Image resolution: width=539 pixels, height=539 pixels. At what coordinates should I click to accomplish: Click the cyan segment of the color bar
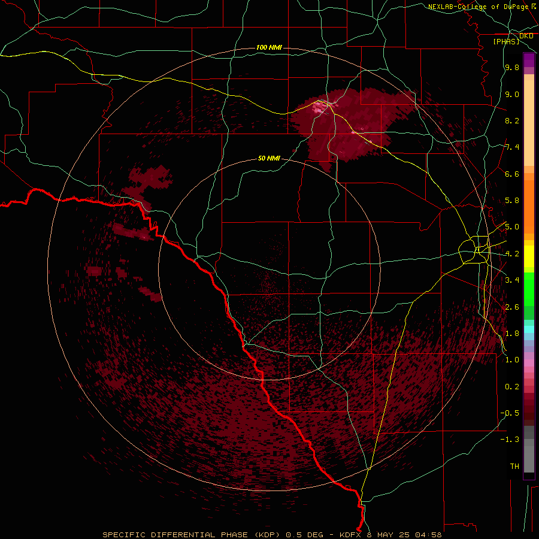coord(529,329)
